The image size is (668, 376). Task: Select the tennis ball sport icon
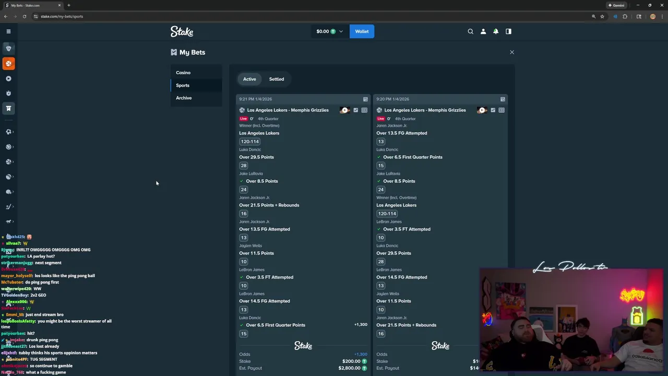coord(8,147)
